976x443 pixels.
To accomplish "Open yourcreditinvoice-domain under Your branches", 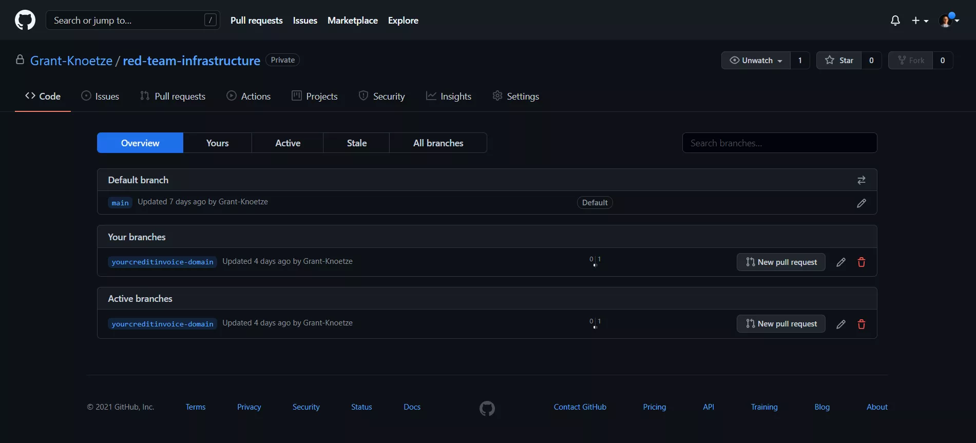I will pos(162,262).
